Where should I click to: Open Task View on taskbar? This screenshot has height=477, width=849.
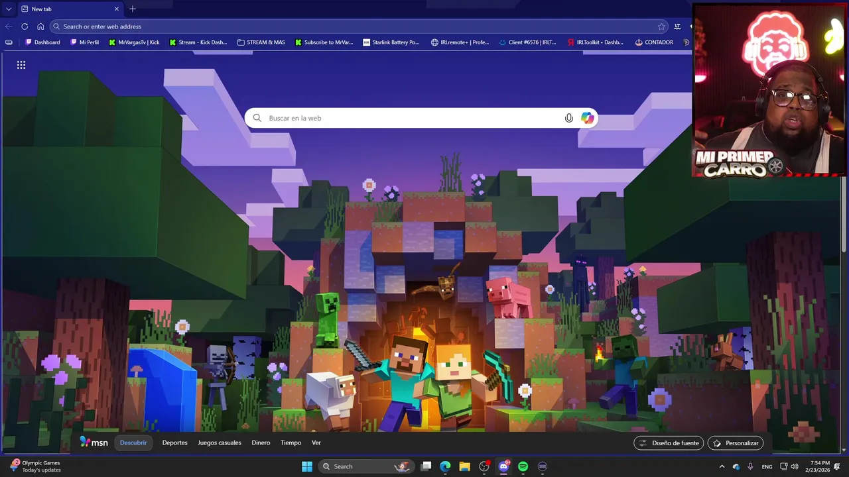pos(426,466)
